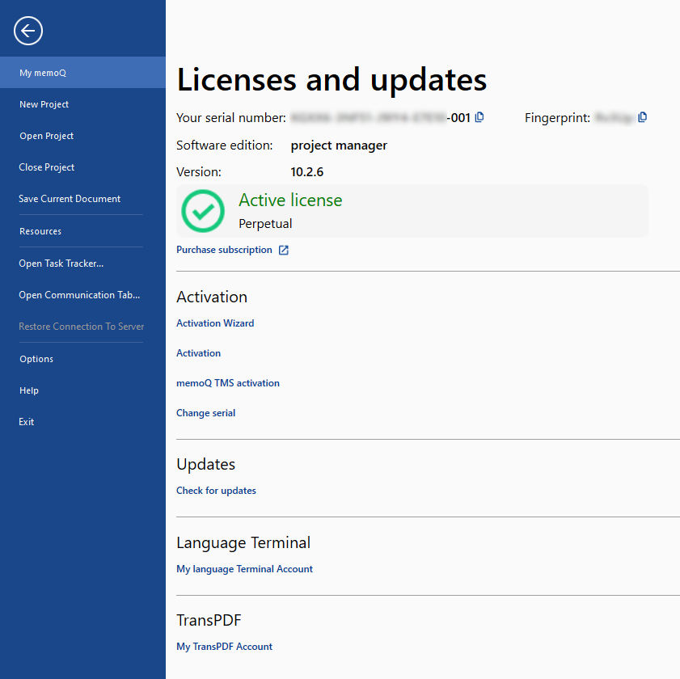Click the 'Version:' label
The width and height of the screenshot is (680, 679).
pyautogui.click(x=199, y=172)
